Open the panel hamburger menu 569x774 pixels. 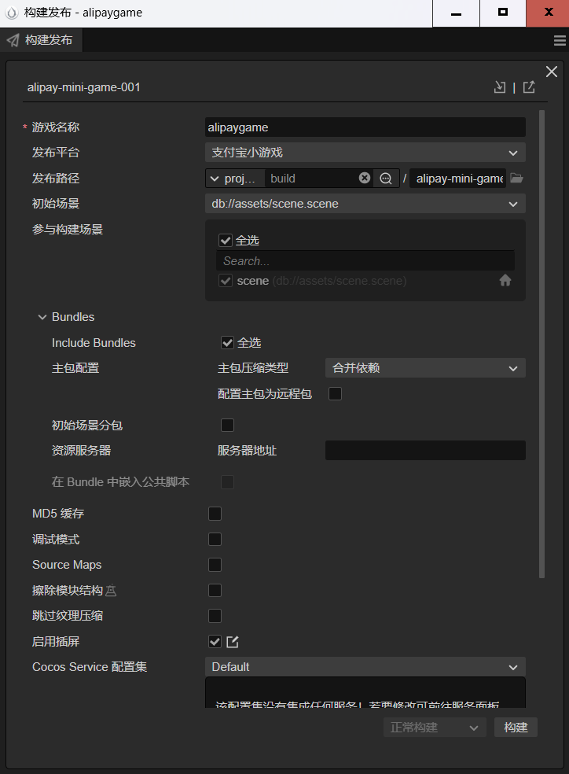coord(560,40)
